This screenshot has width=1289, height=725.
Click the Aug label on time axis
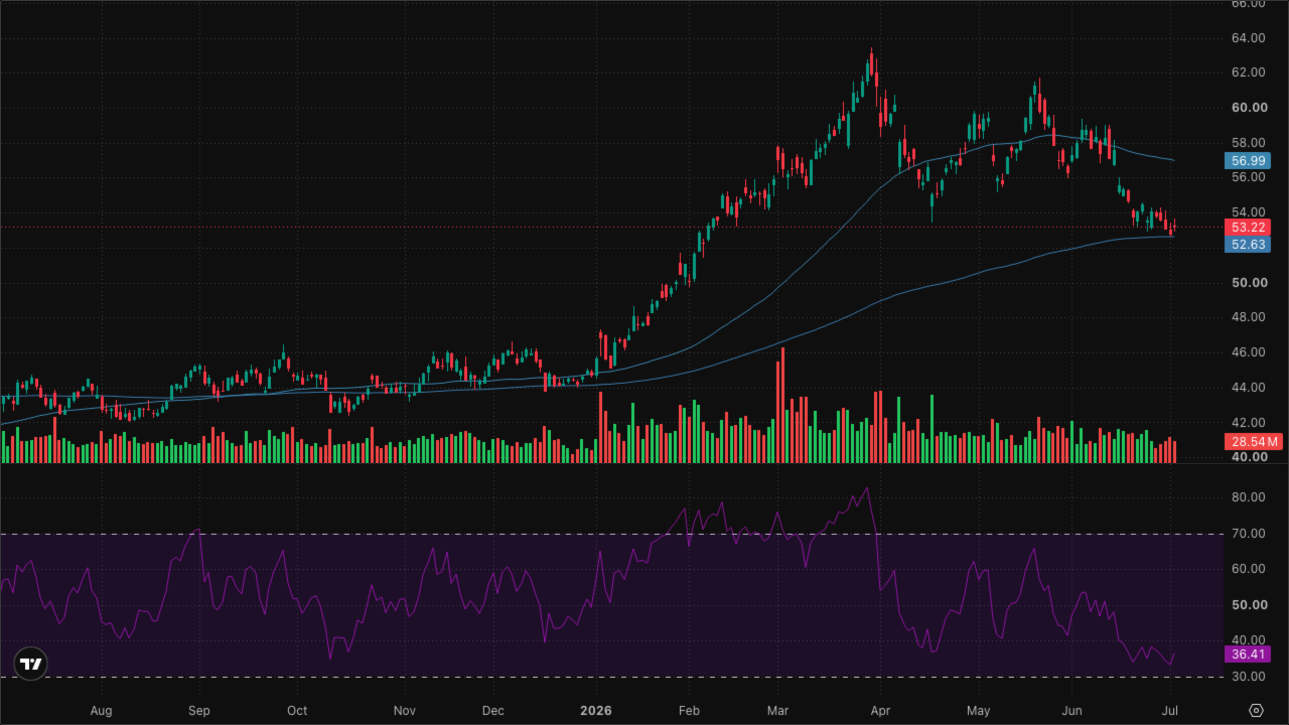point(101,710)
